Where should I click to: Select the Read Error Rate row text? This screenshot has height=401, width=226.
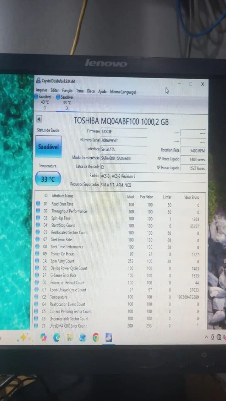pyautogui.click(x=62, y=204)
